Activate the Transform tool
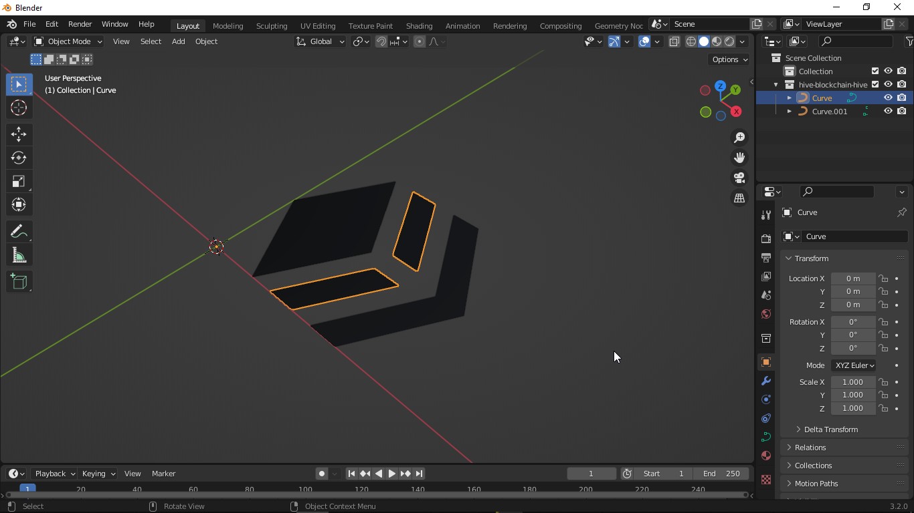Viewport: 914px width, 513px height. click(x=19, y=204)
